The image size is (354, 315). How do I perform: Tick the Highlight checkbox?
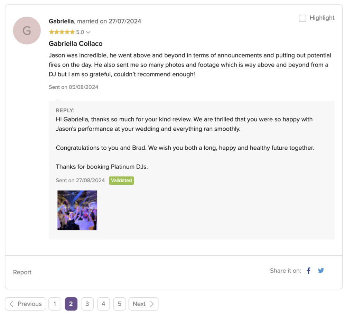pos(302,18)
